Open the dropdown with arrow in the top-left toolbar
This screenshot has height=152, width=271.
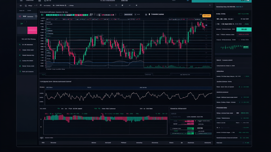(32, 5)
